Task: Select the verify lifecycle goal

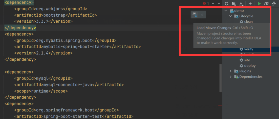Action: tap(249, 49)
